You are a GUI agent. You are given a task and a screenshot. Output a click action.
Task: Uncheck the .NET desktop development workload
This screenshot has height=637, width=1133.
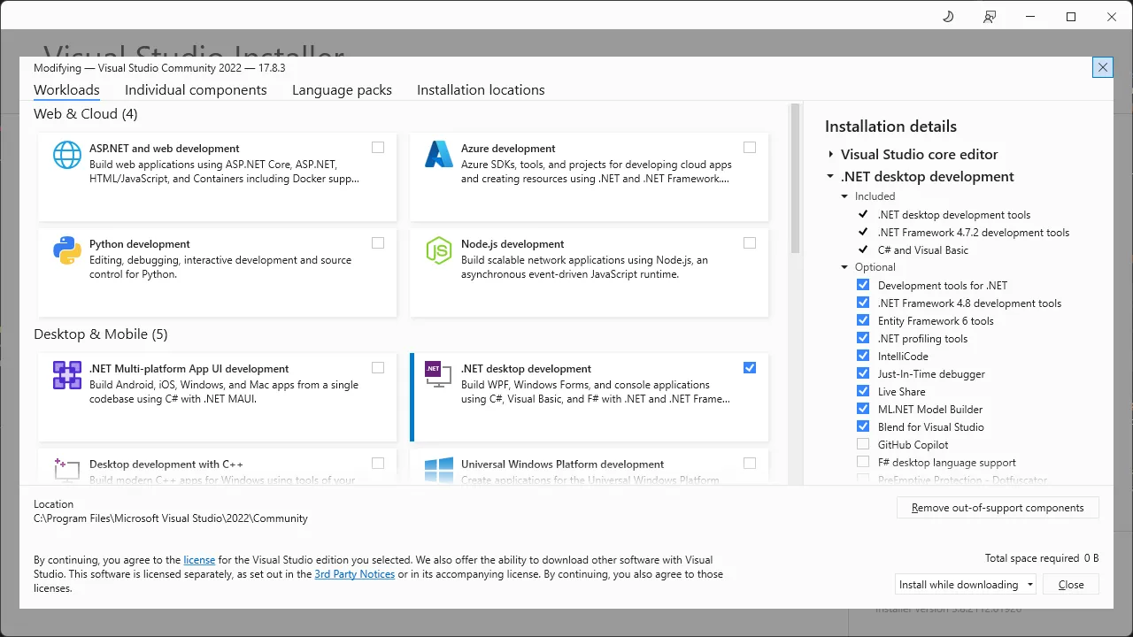coord(750,368)
